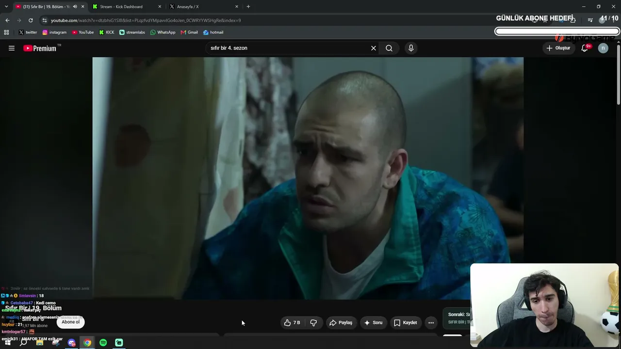Open a new browser tab

(x=248, y=7)
